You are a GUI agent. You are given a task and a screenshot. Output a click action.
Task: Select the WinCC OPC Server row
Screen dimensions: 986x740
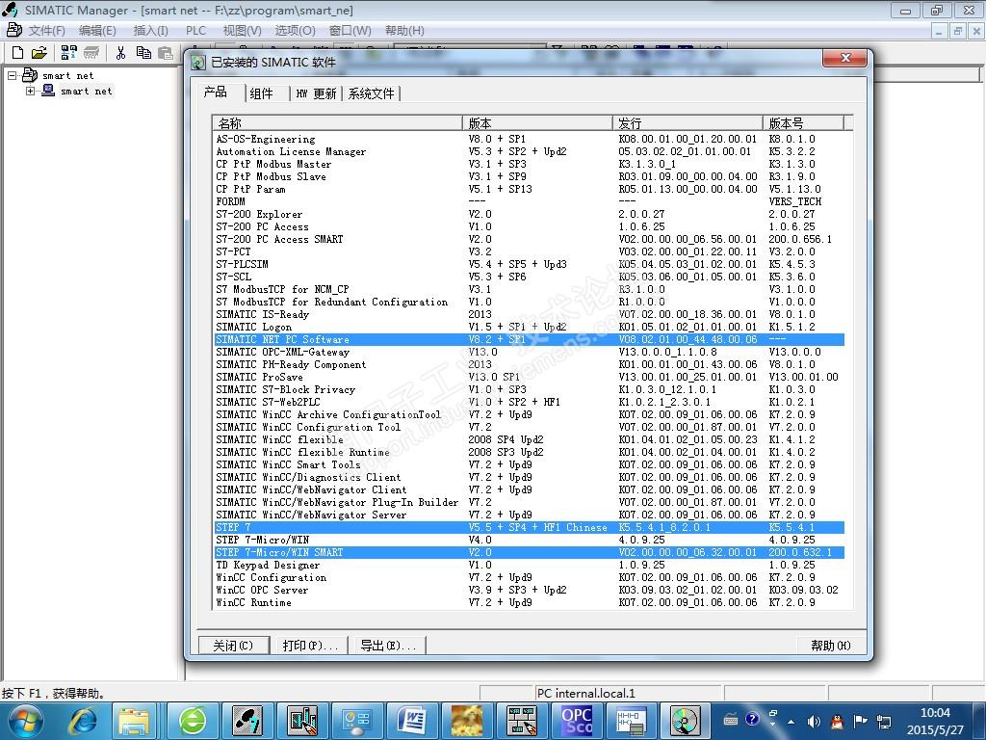[529, 591]
